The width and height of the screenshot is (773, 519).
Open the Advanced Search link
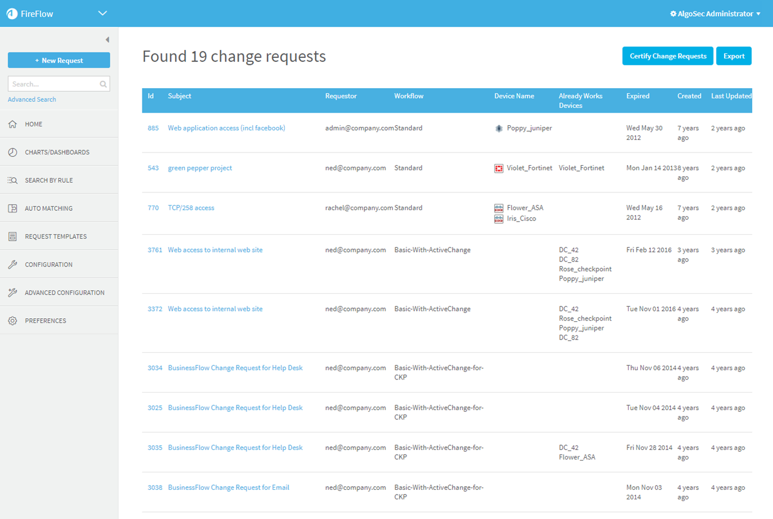click(32, 100)
